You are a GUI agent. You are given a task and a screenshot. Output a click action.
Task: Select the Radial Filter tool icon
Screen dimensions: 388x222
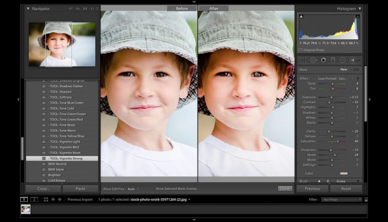coord(342,60)
